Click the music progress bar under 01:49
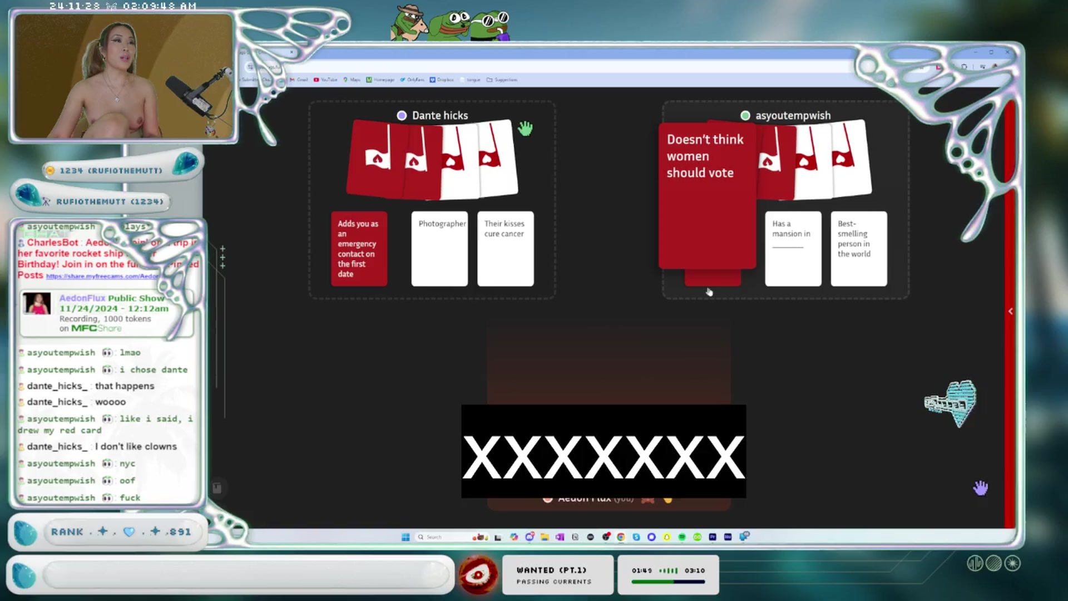 coord(668,582)
